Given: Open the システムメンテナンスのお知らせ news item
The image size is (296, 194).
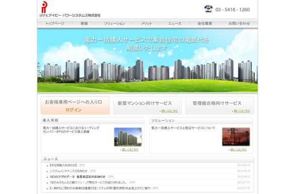Looking at the screenshot, I should [x=68, y=171].
